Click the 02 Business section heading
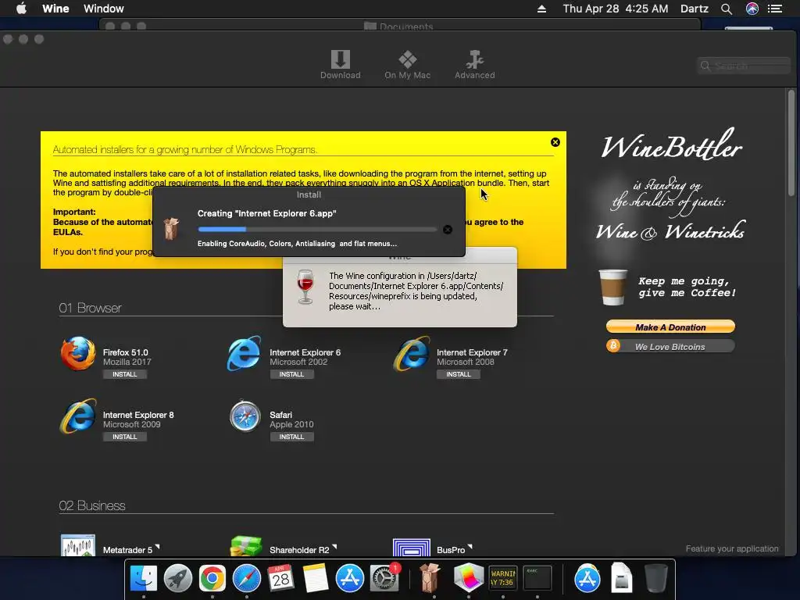 (92, 505)
